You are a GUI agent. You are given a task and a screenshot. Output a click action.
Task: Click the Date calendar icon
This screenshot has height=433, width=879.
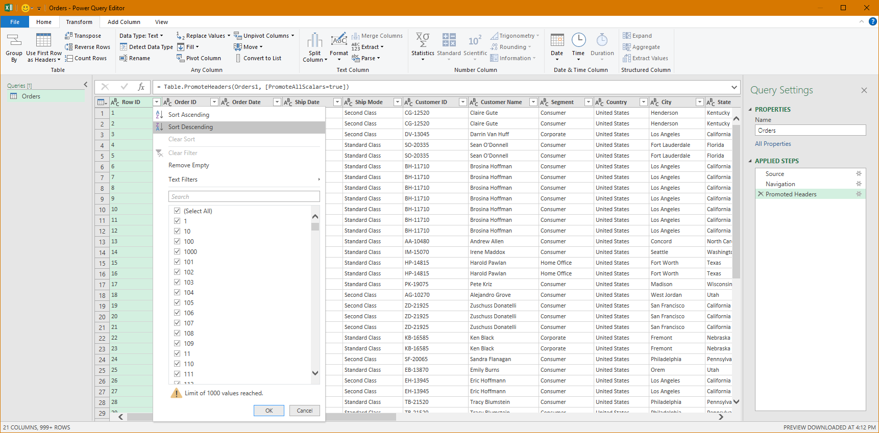pos(557,41)
